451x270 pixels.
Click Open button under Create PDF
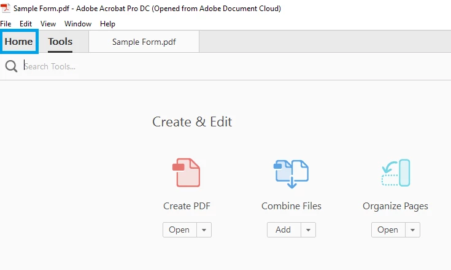(179, 229)
